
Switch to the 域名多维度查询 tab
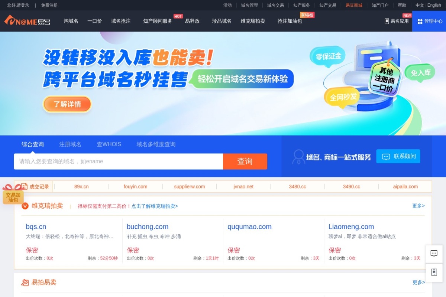pyautogui.click(x=156, y=144)
